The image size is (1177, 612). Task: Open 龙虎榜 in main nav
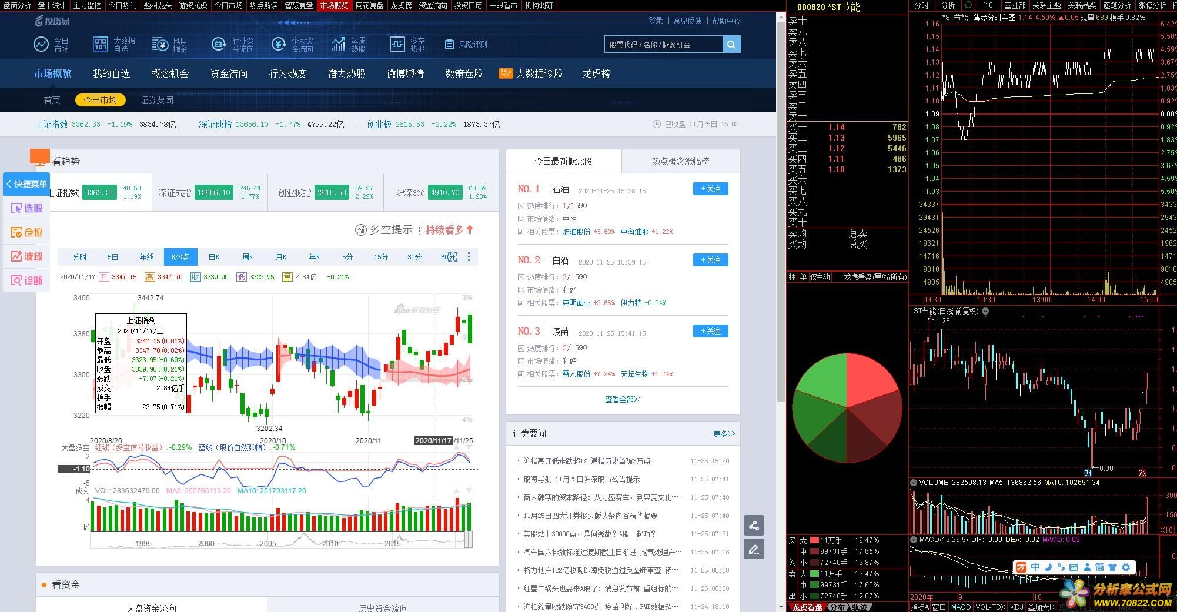[596, 73]
